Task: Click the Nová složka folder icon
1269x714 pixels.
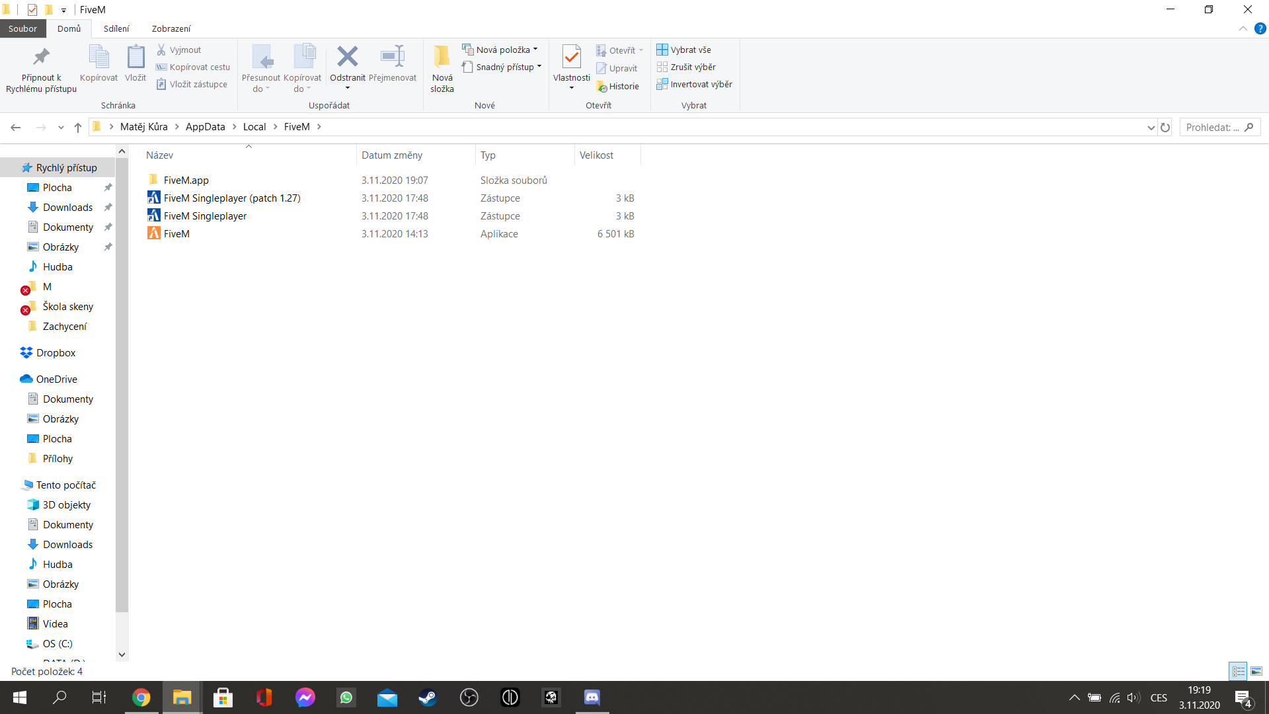Action: pyautogui.click(x=442, y=58)
